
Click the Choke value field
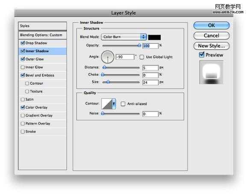151,75
